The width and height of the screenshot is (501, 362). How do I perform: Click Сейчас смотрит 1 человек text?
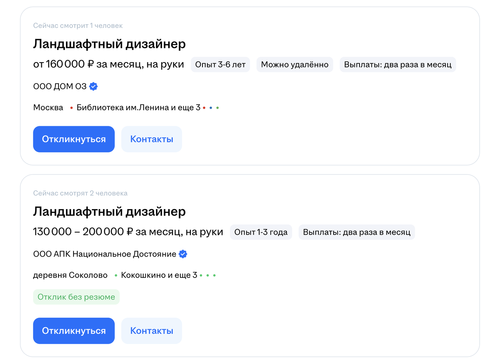tap(78, 26)
